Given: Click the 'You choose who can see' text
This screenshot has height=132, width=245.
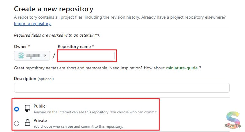Looking at the screenshot, I should (x=78, y=127).
